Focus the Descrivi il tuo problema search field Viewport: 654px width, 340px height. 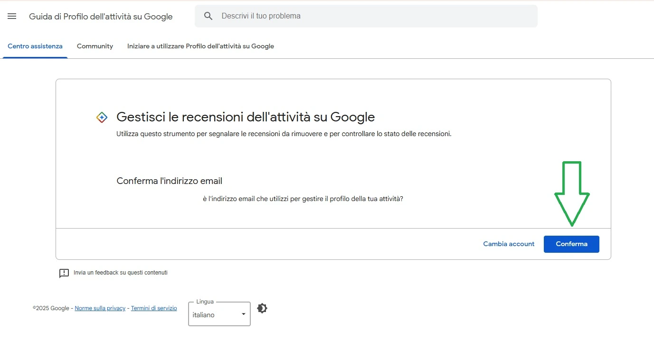(370, 16)
